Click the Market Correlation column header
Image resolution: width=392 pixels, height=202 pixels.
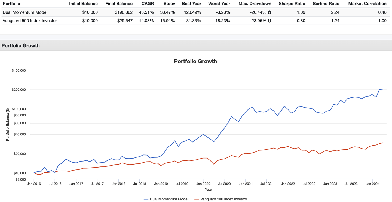(367, 4)
